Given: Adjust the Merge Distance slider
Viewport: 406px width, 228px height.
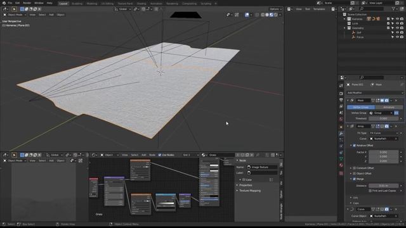Looking at the screenshot, I should [x=383, y=186].
